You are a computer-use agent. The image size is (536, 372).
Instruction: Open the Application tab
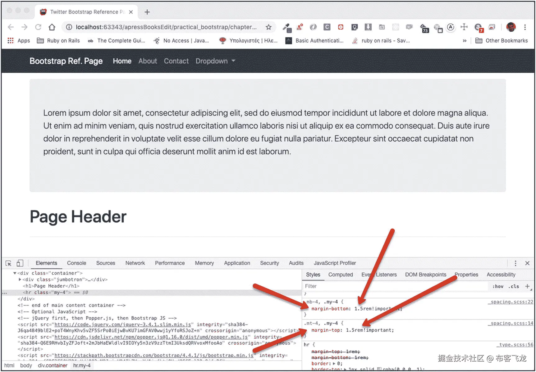pos(237,263)
